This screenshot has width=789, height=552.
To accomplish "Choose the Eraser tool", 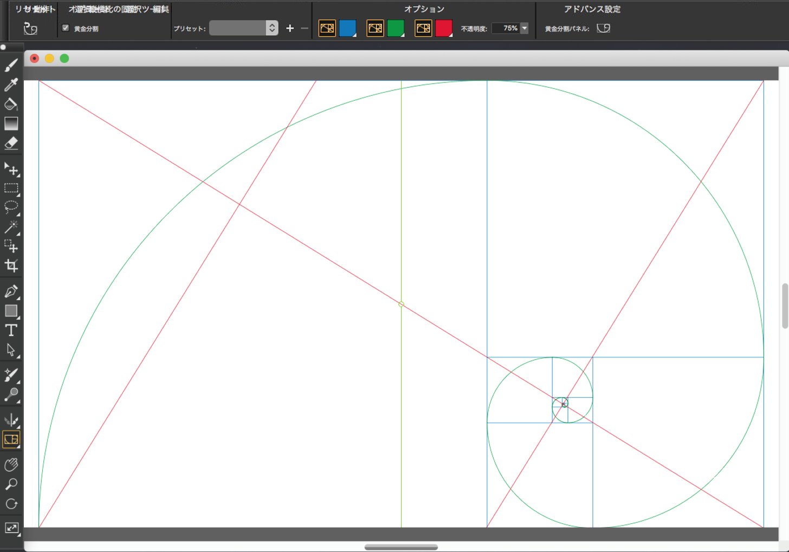I will [11, 143].
